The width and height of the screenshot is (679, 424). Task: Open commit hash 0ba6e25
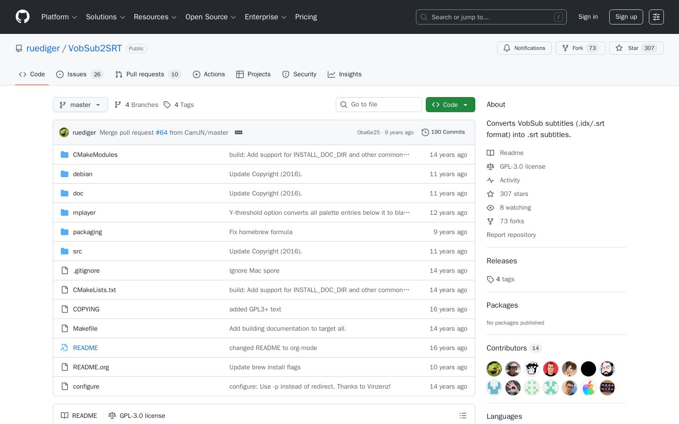click(x=368, y=132)
